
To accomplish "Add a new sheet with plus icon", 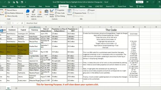I will [x=16, y=88].
